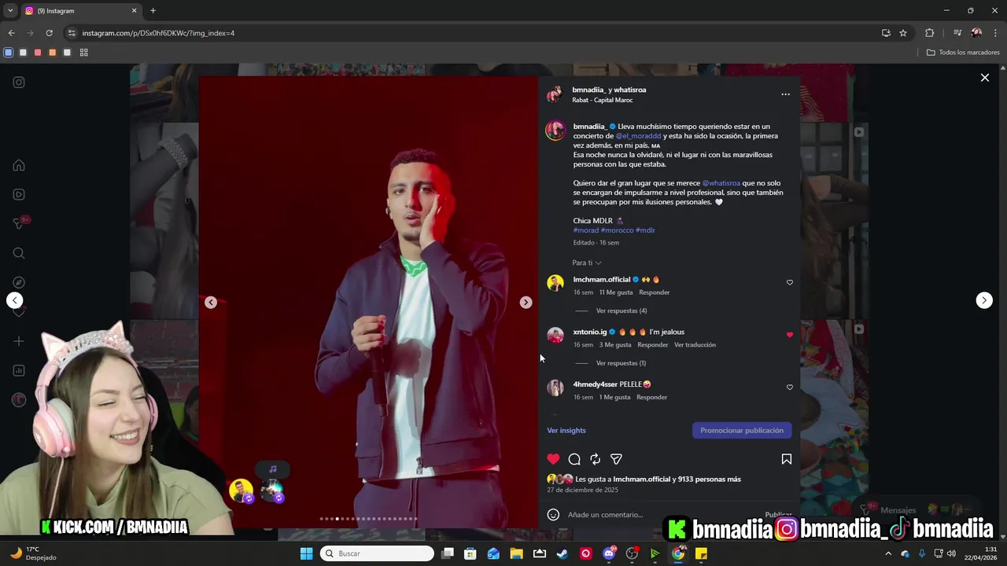
Task: Save the post with bookmark icon
Action: [786, 459]
